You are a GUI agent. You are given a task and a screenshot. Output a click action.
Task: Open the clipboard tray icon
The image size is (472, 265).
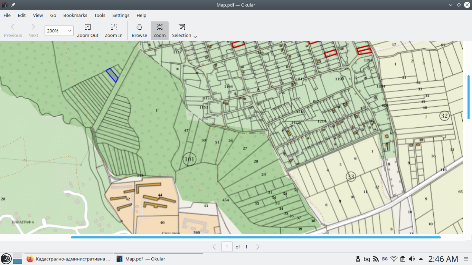click(x=403, y=259)
